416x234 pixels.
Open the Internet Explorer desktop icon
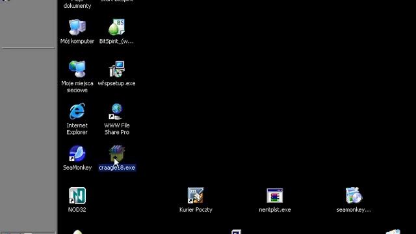(77, 111)
